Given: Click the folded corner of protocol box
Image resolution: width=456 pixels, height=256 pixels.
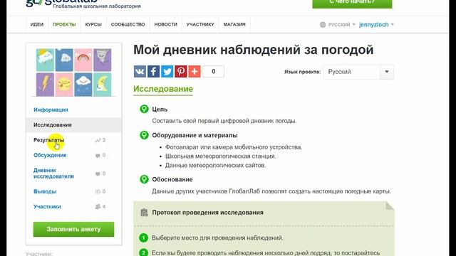Looking at the screenshot, I should point(390,206).
